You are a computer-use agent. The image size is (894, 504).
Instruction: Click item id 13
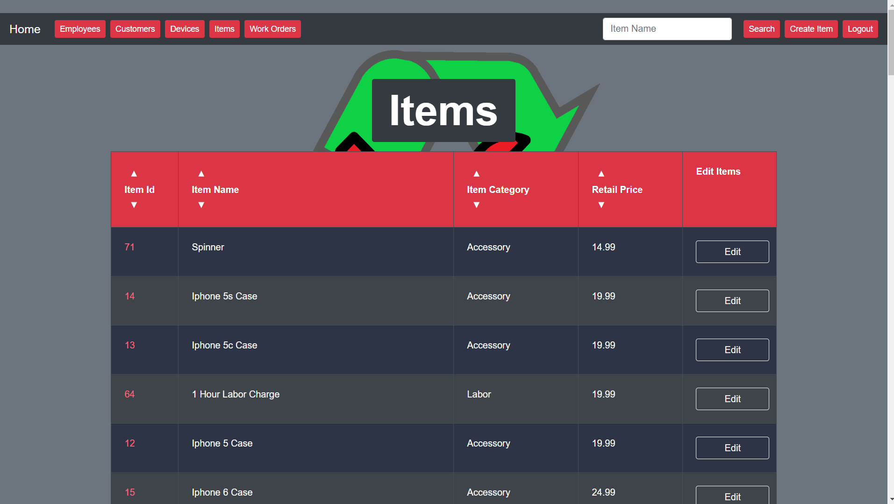129,345
